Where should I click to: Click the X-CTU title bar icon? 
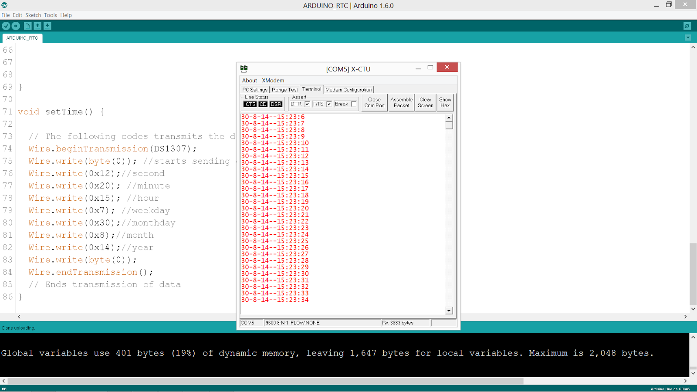[x=244, y=68]
